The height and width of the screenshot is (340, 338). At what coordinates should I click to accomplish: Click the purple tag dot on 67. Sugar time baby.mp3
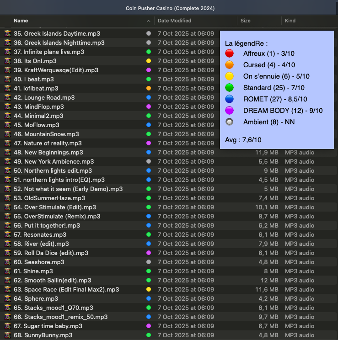(x=149, y=326)
